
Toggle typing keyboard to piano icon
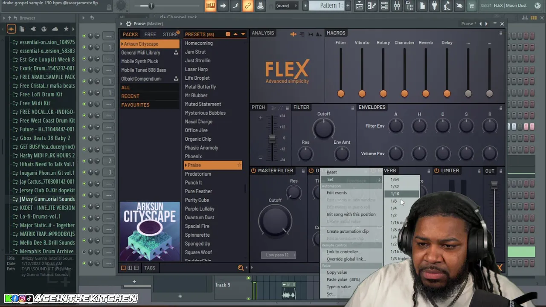210,6
